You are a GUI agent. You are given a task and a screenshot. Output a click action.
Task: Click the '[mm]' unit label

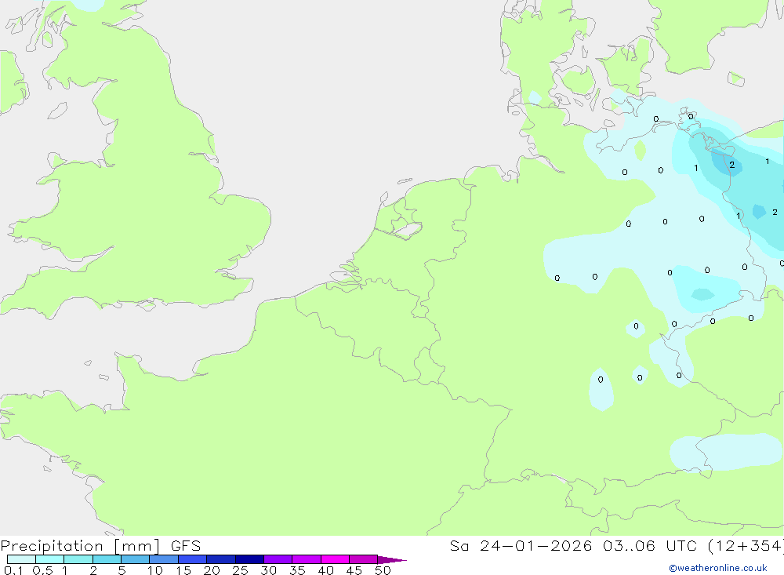click(x=137, y=546)
